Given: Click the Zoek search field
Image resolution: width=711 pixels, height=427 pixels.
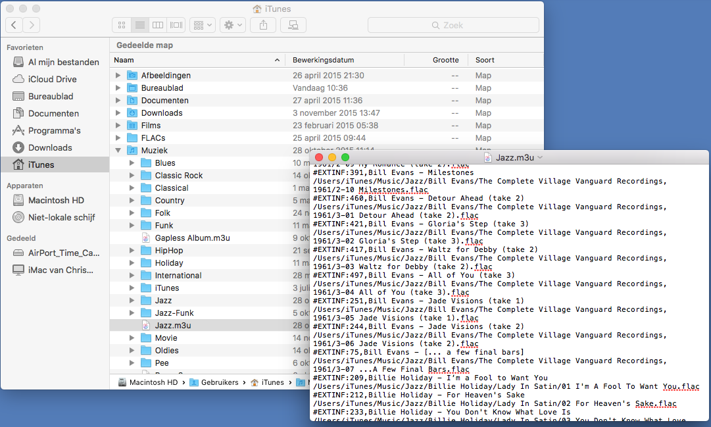Looking at the screenshot, I should point(453,25).
